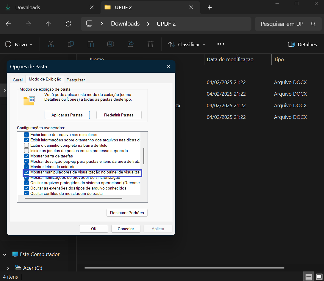Viewport: 324px width, 281px height.
Task: Click the Delete trash icon
Action: pos(151,44)
